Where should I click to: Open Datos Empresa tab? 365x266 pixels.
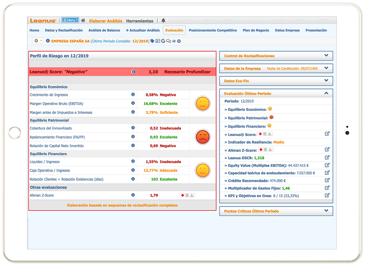(x=287, y=30)
